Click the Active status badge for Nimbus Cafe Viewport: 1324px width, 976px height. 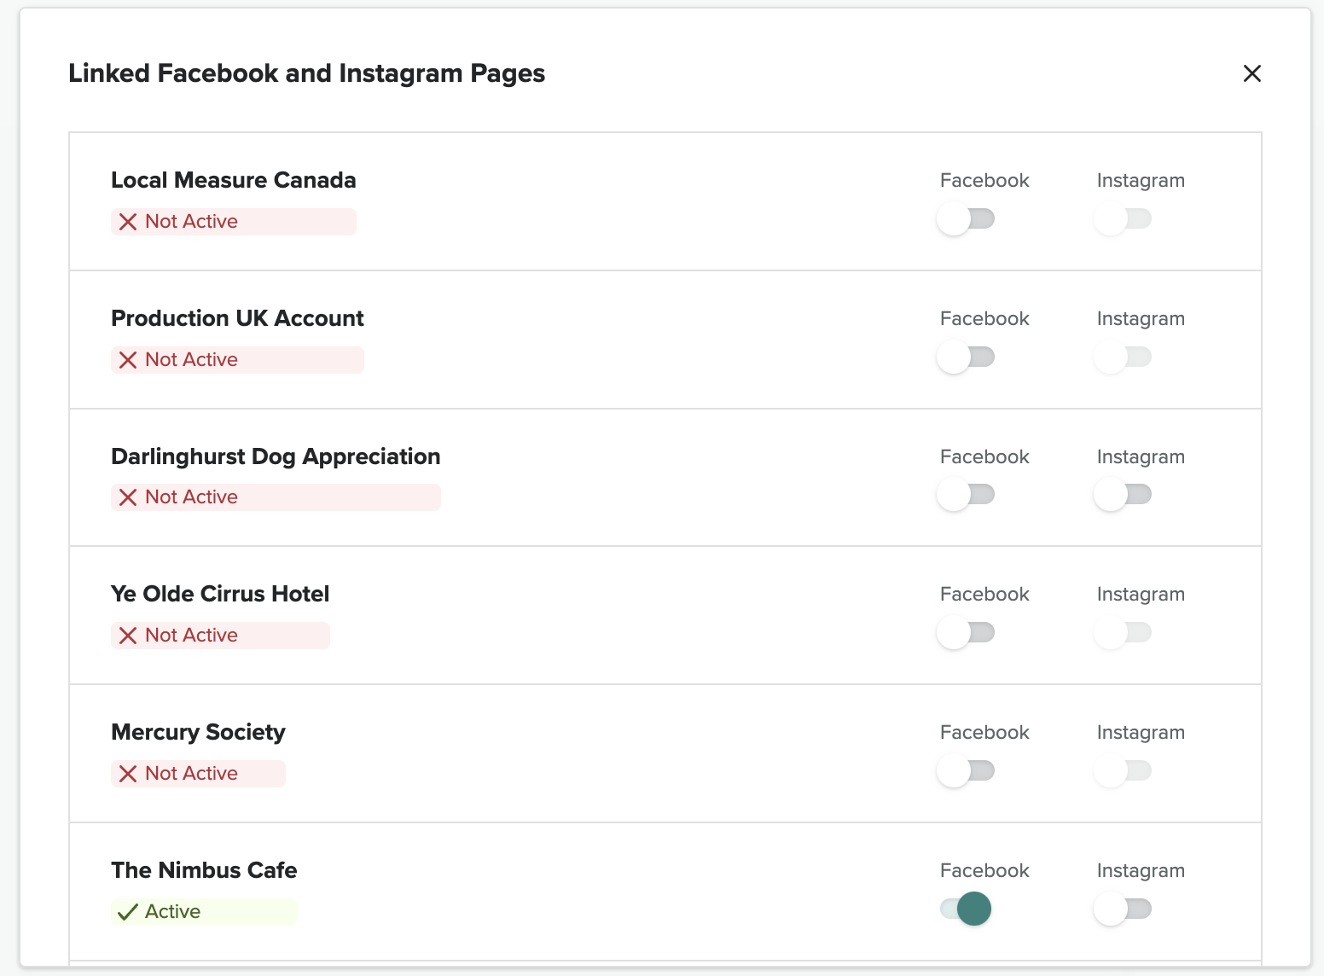pos(204,912)
